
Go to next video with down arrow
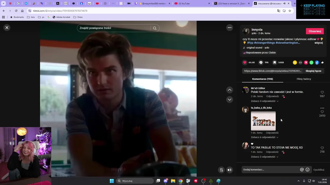pyautogui.click(x=229, y=99)
